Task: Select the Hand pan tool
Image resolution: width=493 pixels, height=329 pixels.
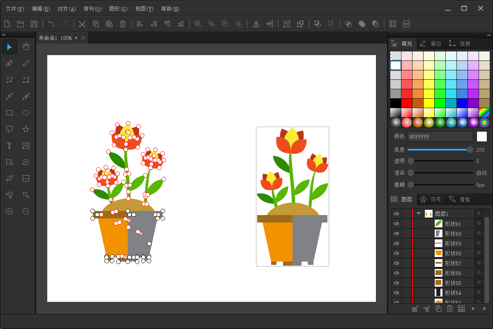Action: click(26, 47)
